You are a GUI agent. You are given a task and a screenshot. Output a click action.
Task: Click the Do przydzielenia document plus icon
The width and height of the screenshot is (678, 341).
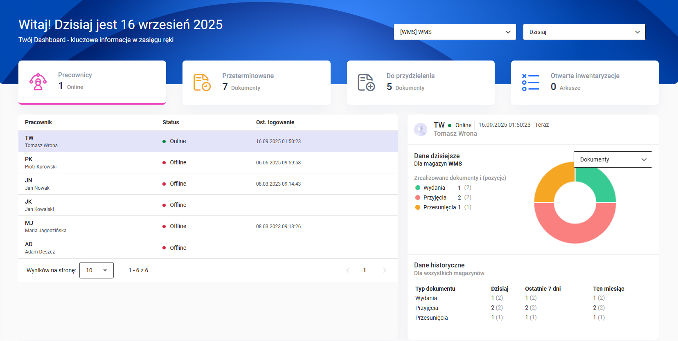[x=366, y=83]
